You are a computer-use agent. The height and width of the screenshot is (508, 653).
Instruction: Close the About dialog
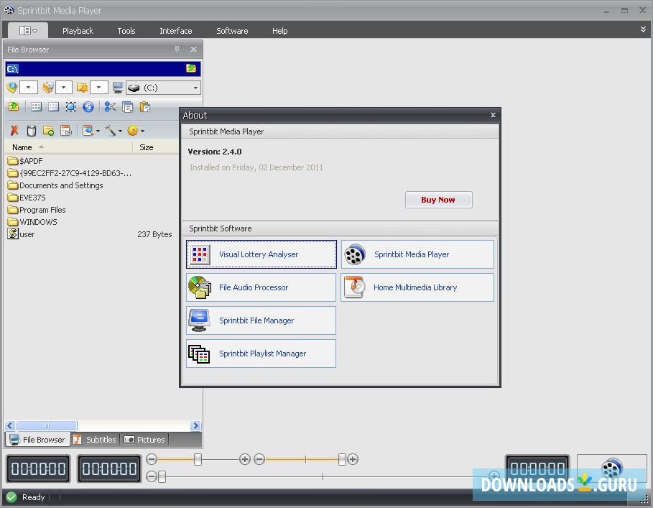click(493, 115)
